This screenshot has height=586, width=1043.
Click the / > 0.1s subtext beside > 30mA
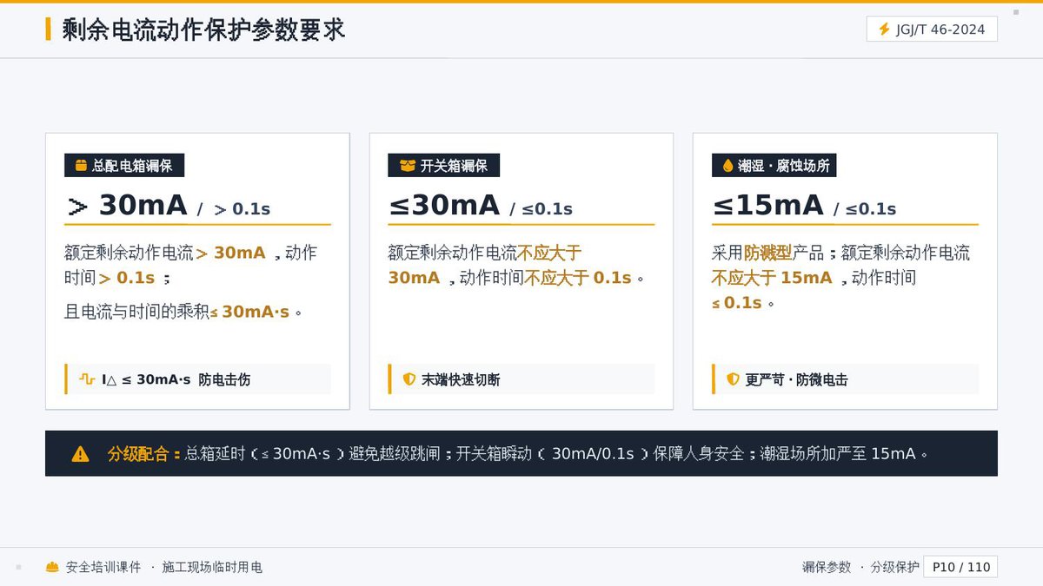click(x=234, y=209)
